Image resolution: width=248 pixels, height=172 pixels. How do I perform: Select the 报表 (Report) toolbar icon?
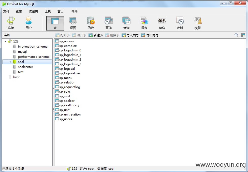click(144, 23)
